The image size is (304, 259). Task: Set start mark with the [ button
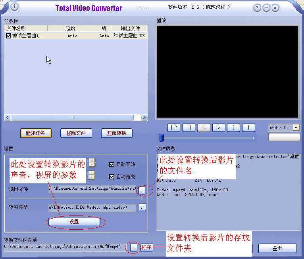click(233, 128)
